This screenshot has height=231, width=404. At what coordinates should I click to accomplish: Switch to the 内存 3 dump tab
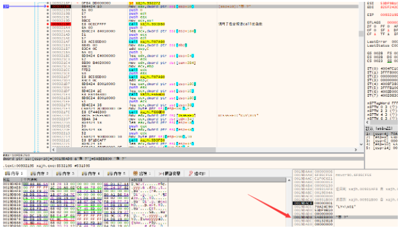point(65,174)
